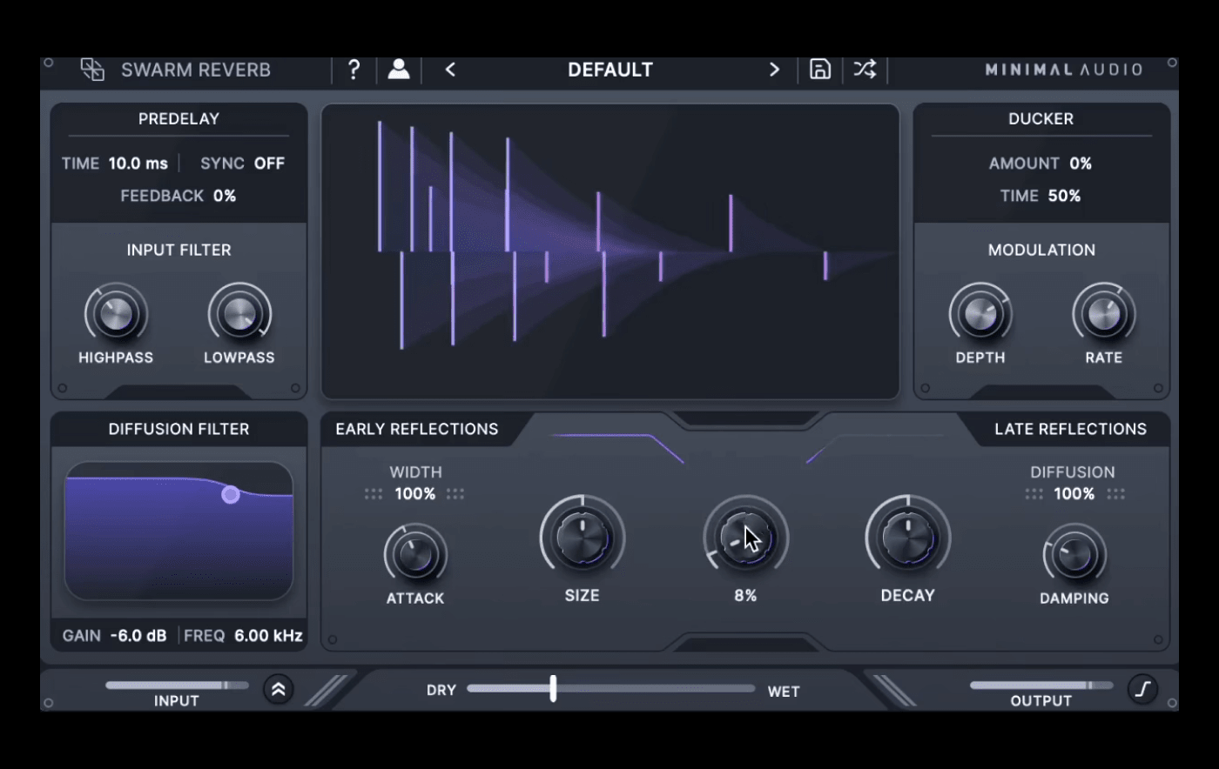The width and height of the screenshot is (1219, 769).
Task: Click the ducker TIME 50% value
Action: (1064, 196)
